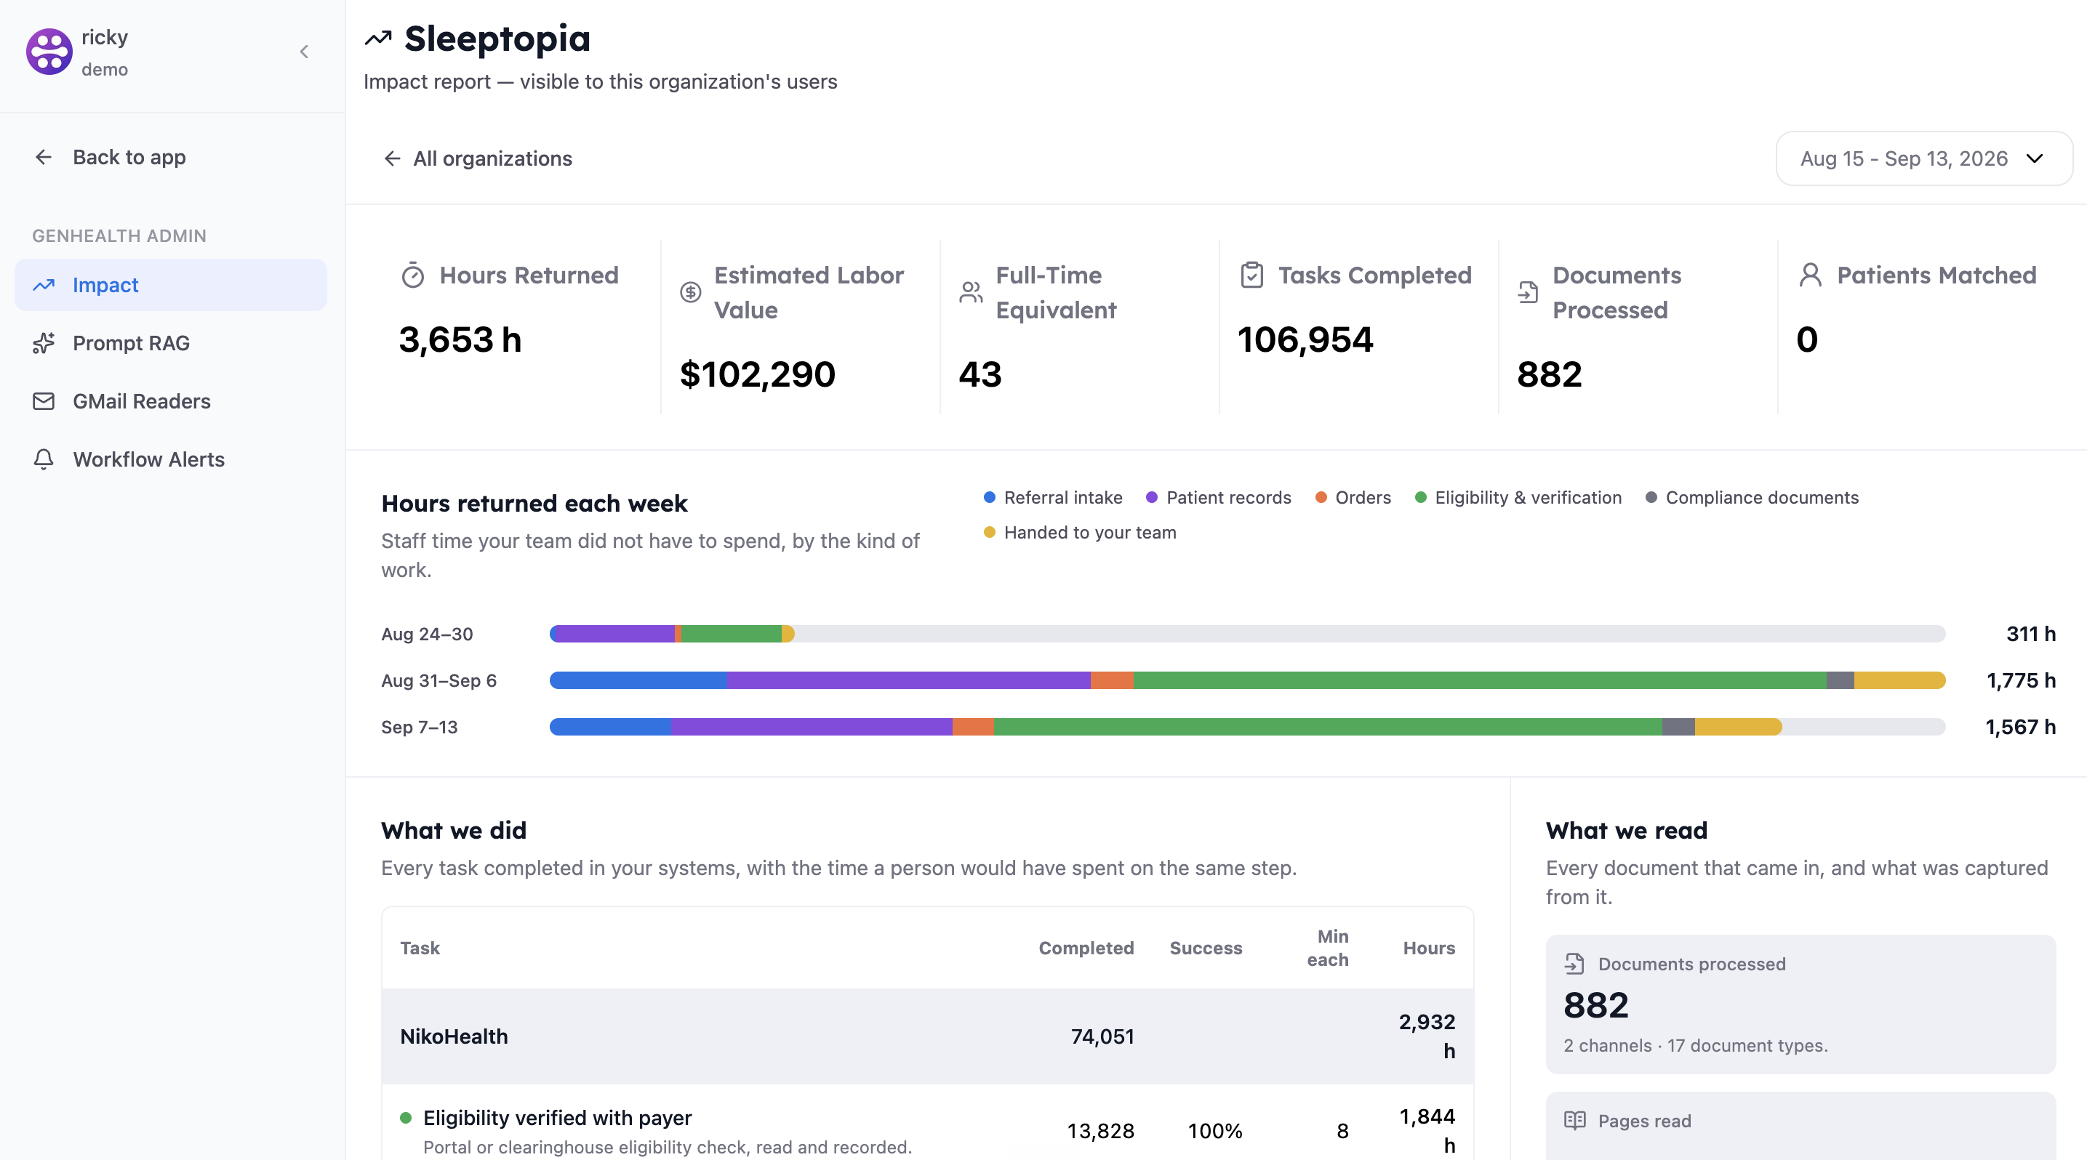Click the file icon by Documents Processed metric
The image size is (2087, 1160).
pos(1528,292)
